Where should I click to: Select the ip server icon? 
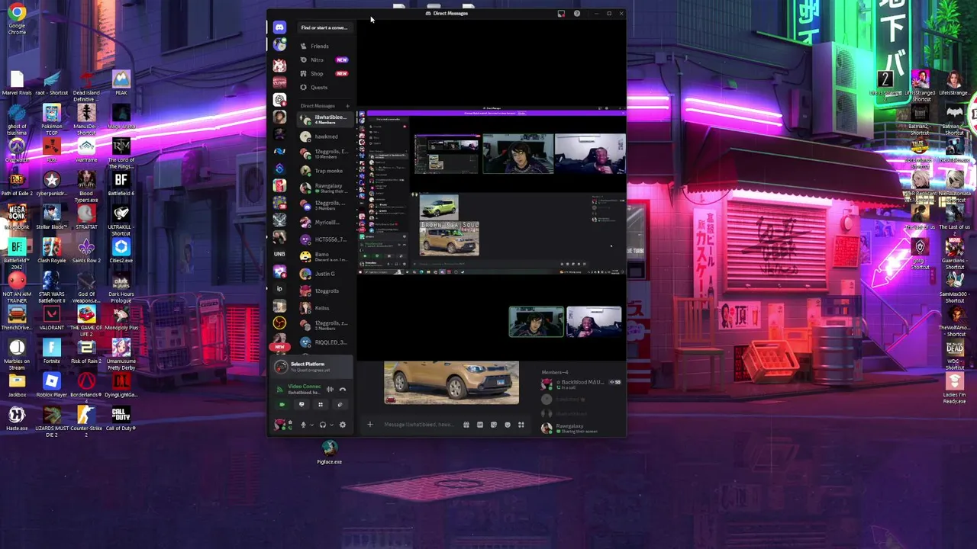coord(280,289)
